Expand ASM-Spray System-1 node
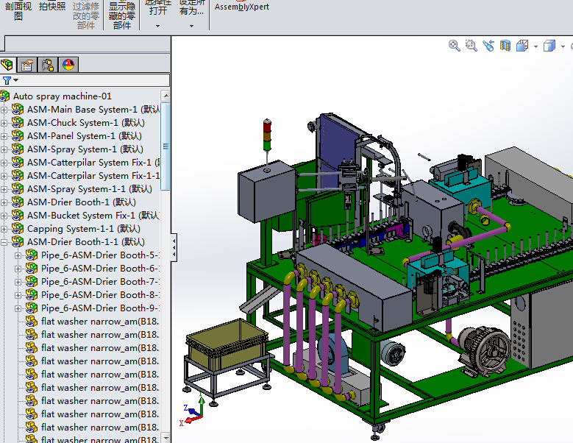The width and height of the screenshot is (573, 443). (4, 149)
